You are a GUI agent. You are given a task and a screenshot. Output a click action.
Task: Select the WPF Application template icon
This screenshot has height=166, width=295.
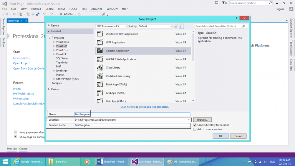tap(100, 42)
